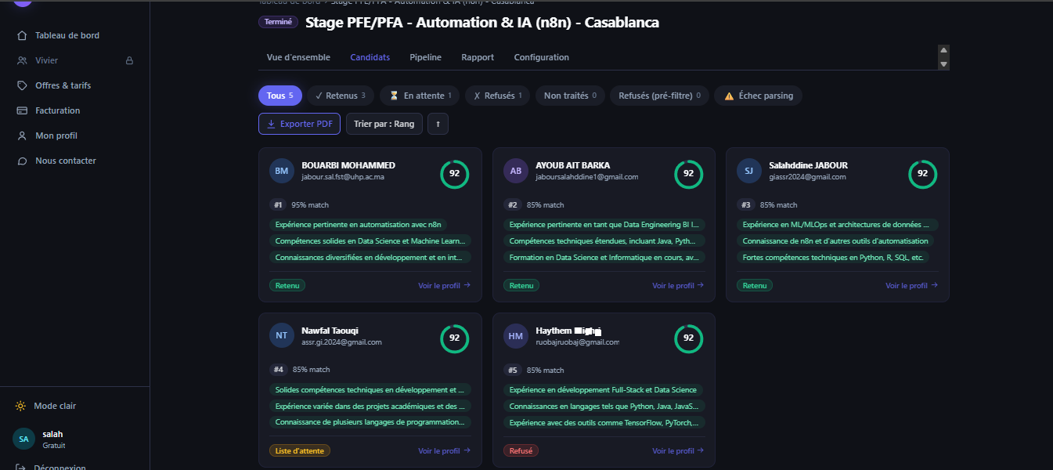Click the #1 rank badge
The height and width of the screenshot is (470, 1053).
point(278,204)
